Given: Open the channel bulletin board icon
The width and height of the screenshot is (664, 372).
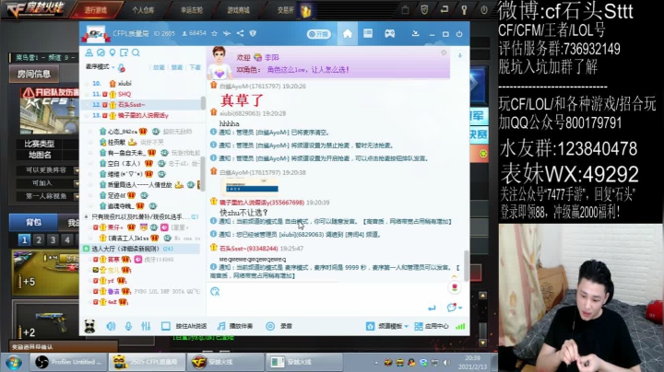Looking at the screenshot, I should coord(368,33).
